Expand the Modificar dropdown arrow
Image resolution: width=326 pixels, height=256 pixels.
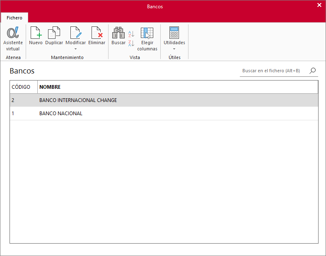point(76,49)
